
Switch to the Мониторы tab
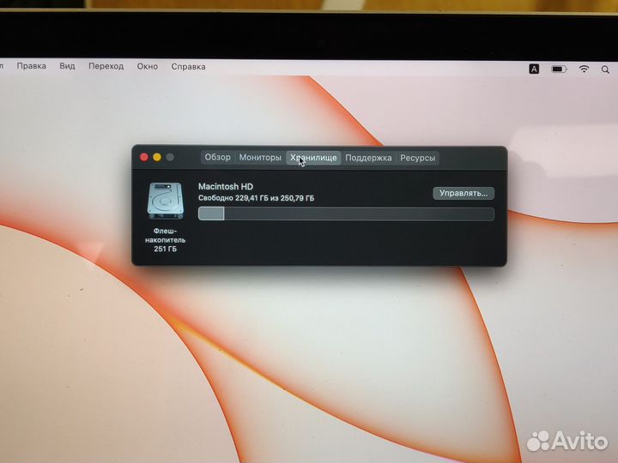[x=260, y=158]
